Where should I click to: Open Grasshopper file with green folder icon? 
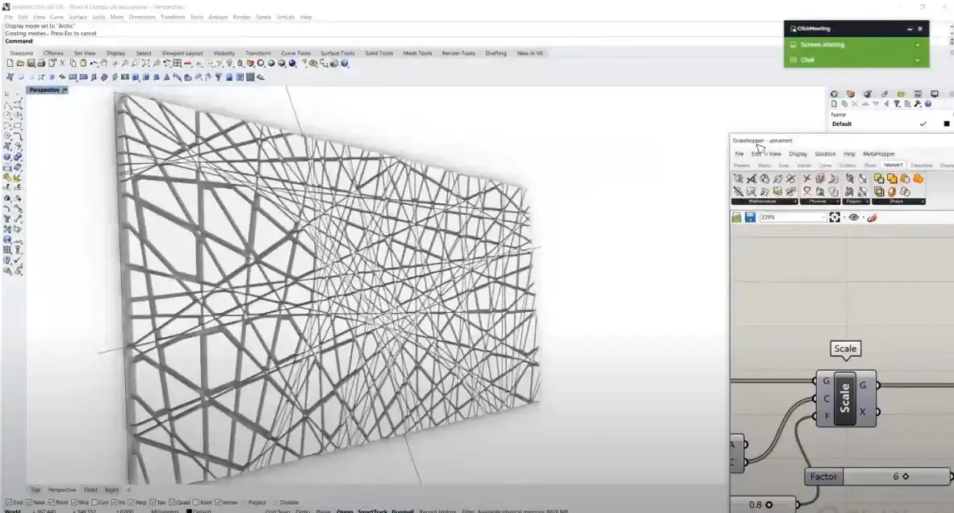point(737,218)
